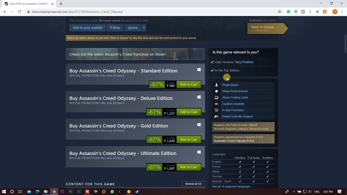Click the controller support gamepad icon
Screen dimensions: 347x195
coord(217,116)
